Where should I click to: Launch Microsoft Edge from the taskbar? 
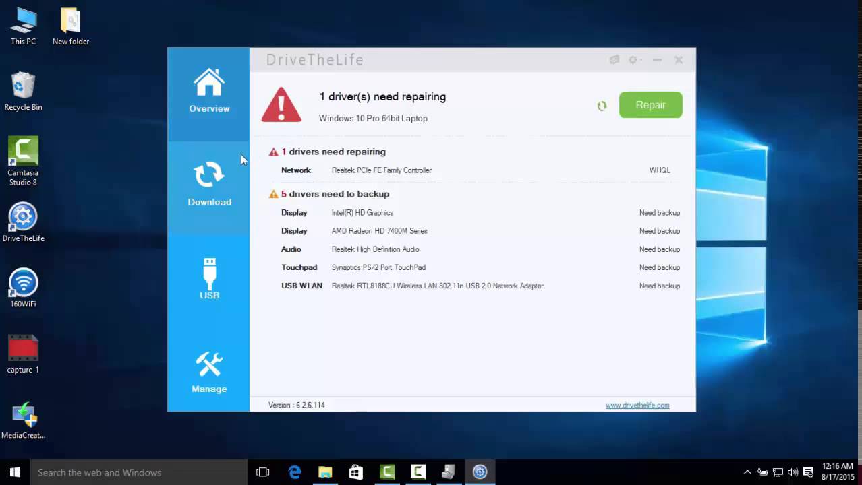(x=295, y=472)
